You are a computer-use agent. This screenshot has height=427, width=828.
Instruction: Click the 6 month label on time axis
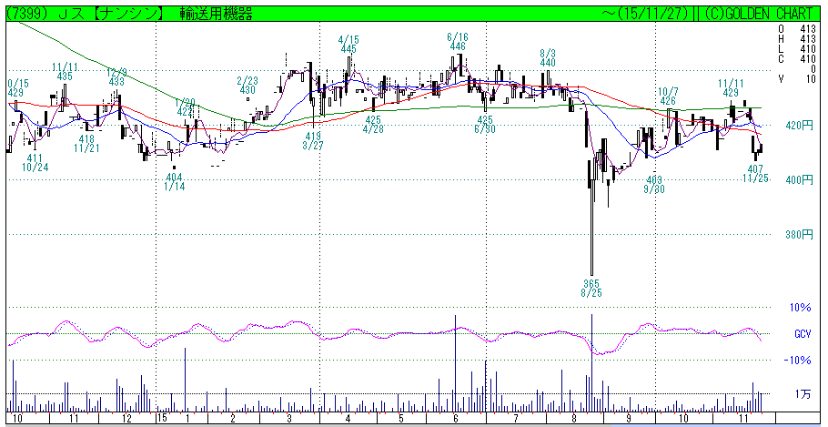click(x=456, y=418)
